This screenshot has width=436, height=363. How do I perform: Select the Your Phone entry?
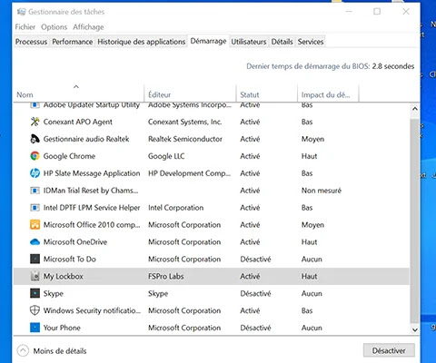click(62, 328)
